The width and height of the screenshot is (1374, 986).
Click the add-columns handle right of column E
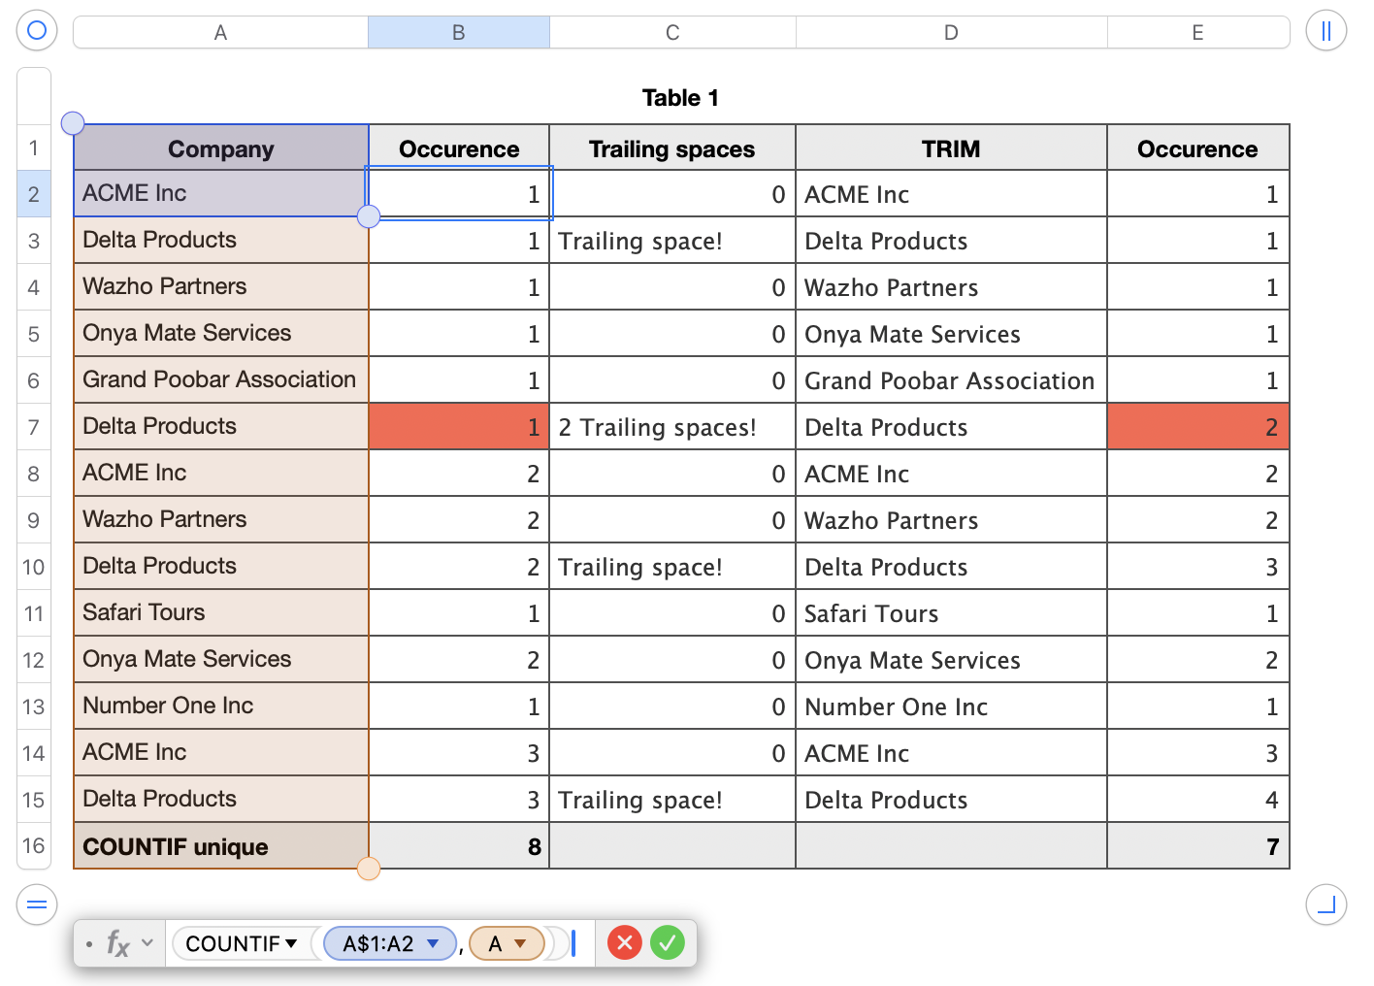pyautogui.click(x=1325, y=30)
